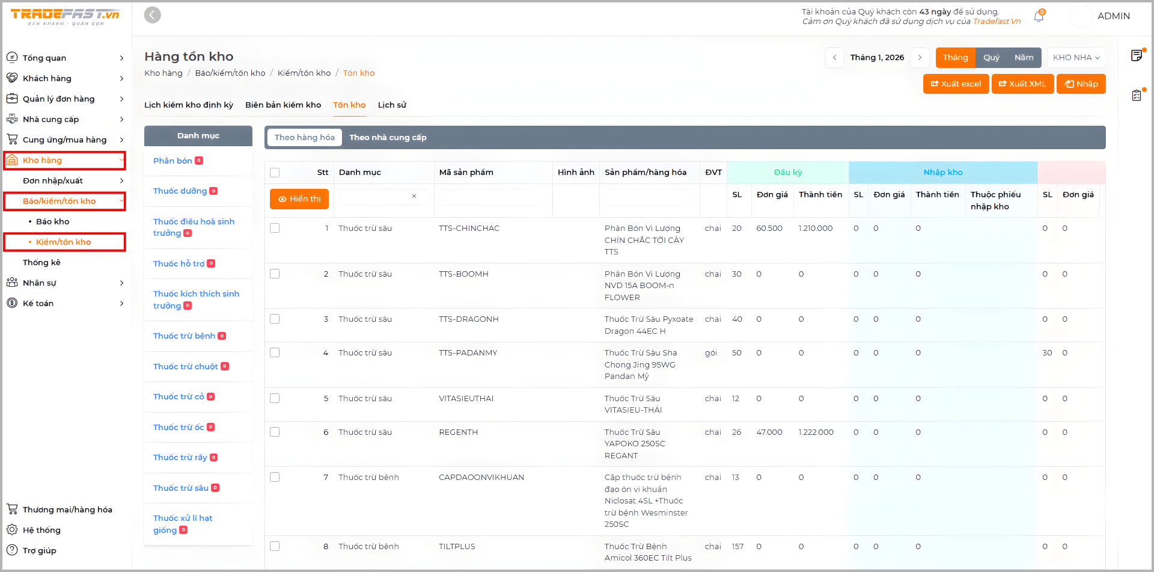The width and height of the screenshot is (1154, 572).
Task: Click the Trợ giúp help icon
Action: (x=12, y=550)
